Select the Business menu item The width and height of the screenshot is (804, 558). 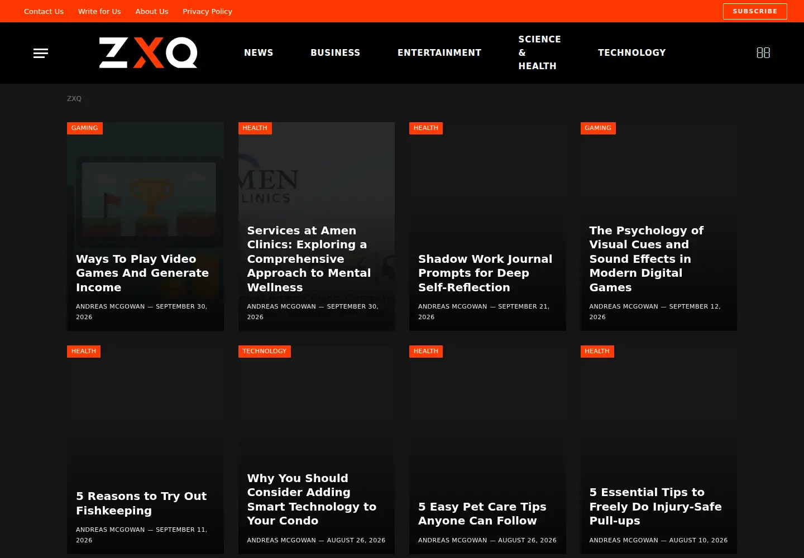click(x=336, y=52)
